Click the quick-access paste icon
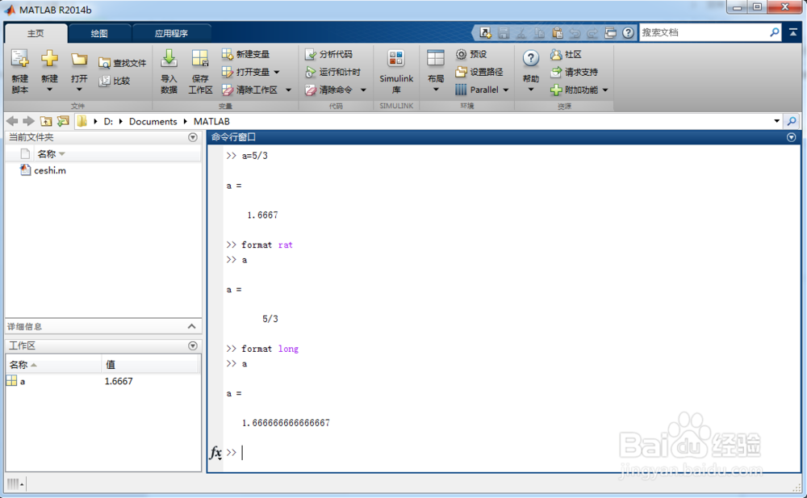The image size is (807, 498). (557, 32)
